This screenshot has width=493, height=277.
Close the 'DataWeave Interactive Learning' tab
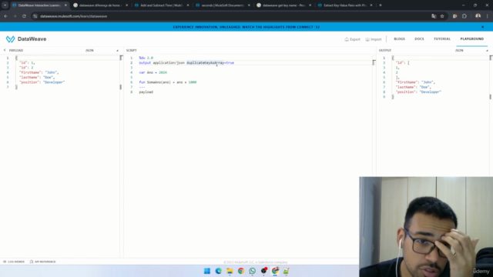coord(65,5)
